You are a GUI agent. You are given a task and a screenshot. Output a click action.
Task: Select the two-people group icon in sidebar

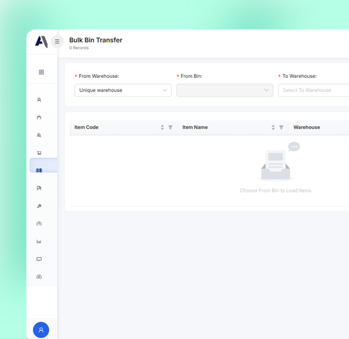click(x=39, y=135)
